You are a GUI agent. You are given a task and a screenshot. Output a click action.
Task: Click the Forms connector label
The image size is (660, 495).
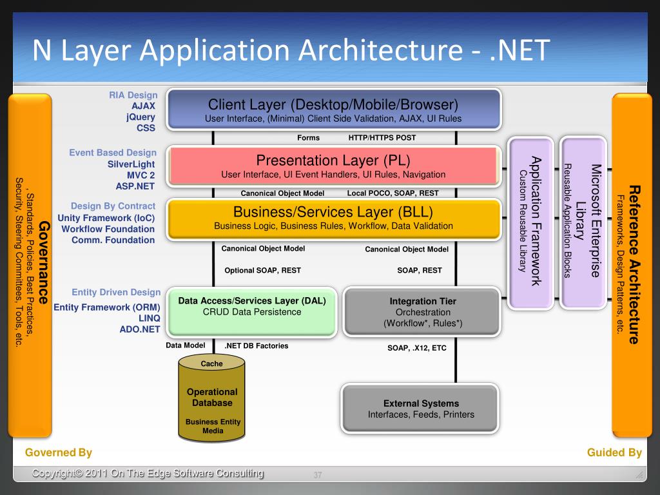coord(309,138)
